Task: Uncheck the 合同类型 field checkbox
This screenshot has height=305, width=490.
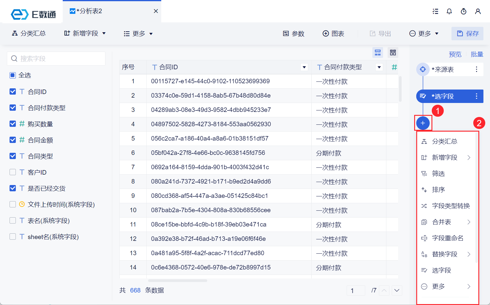Action: coord(13,156)
